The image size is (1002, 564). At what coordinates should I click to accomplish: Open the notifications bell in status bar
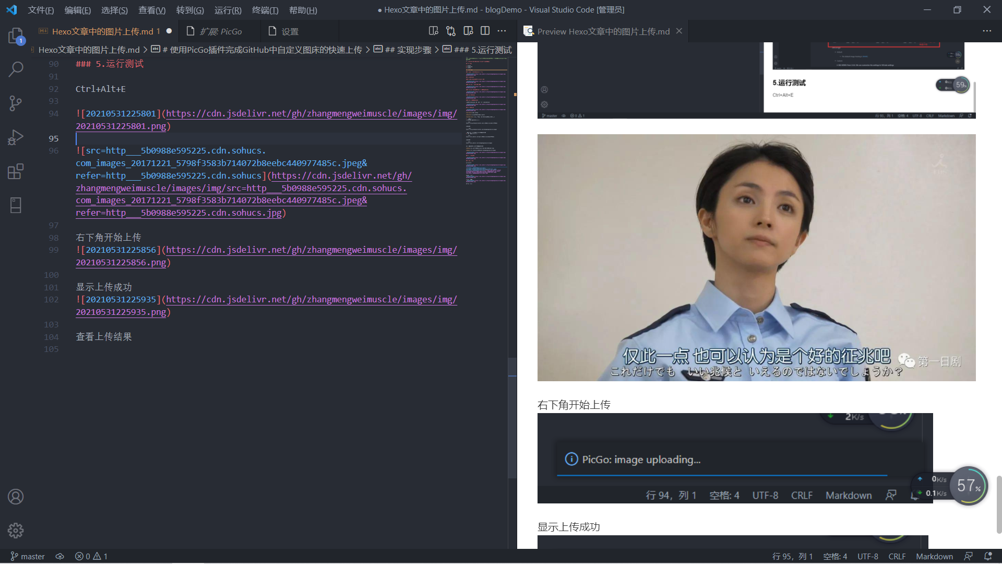[987, 556]
